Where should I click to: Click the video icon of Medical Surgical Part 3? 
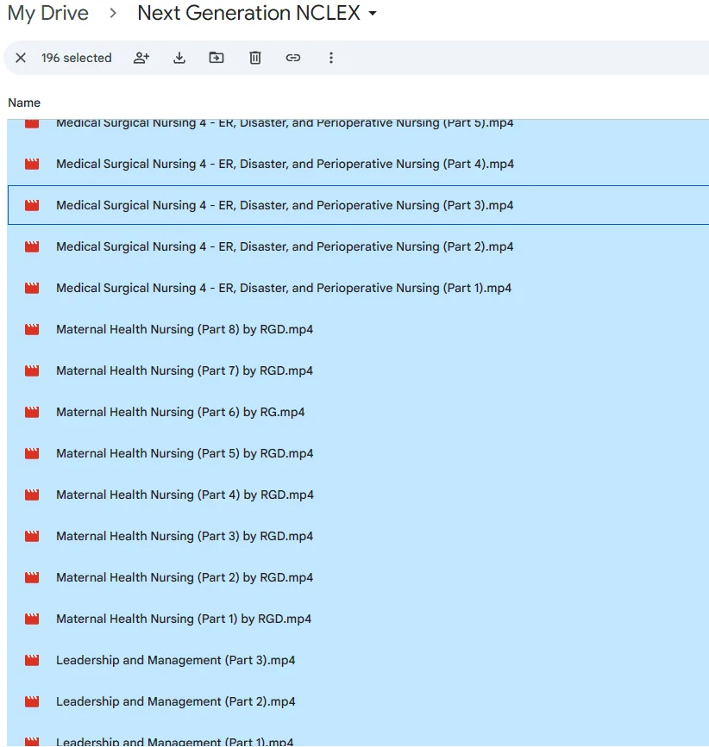32,205
